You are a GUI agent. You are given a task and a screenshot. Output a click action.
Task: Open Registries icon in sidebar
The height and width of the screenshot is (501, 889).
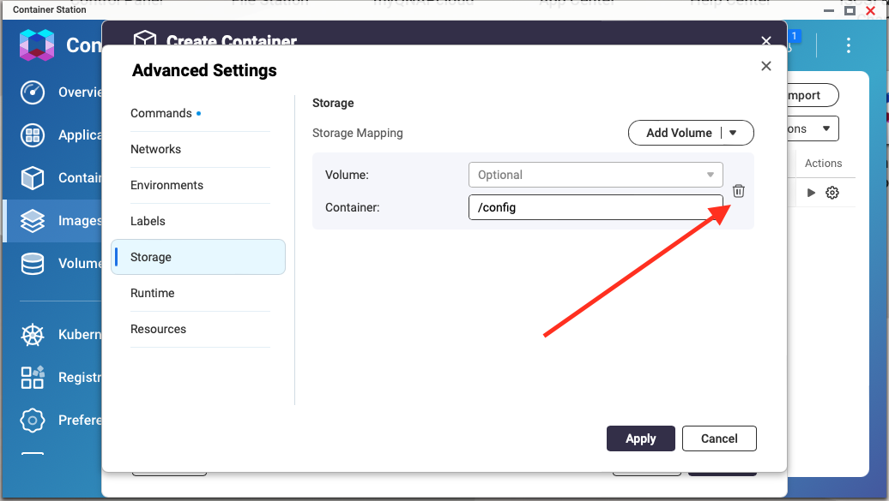coord(33,378)
